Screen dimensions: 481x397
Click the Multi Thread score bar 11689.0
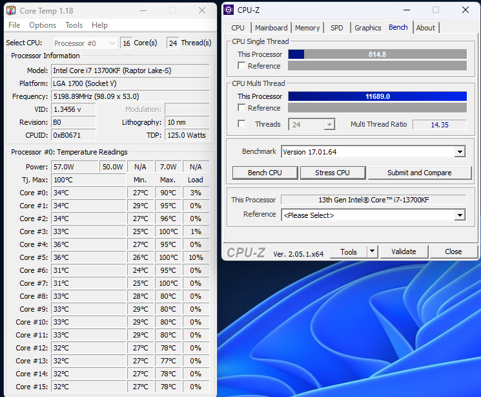pyautogui.click(x=377, y=96)
